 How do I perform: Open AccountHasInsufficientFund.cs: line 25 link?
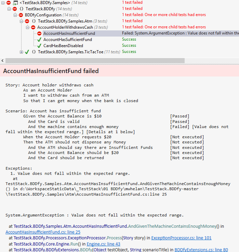tap(43, 232)
